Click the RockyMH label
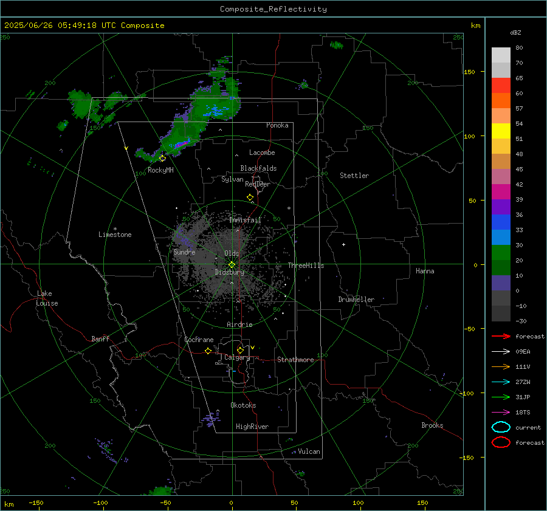The width and height of the screenshot is (547, 511). coord(160,170)
